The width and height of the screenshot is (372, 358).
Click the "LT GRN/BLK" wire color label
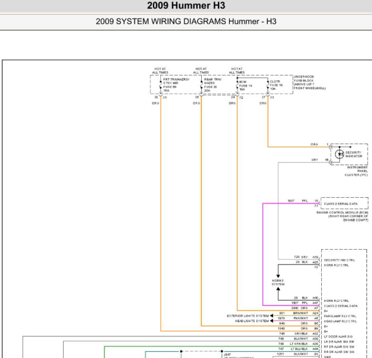299,344
